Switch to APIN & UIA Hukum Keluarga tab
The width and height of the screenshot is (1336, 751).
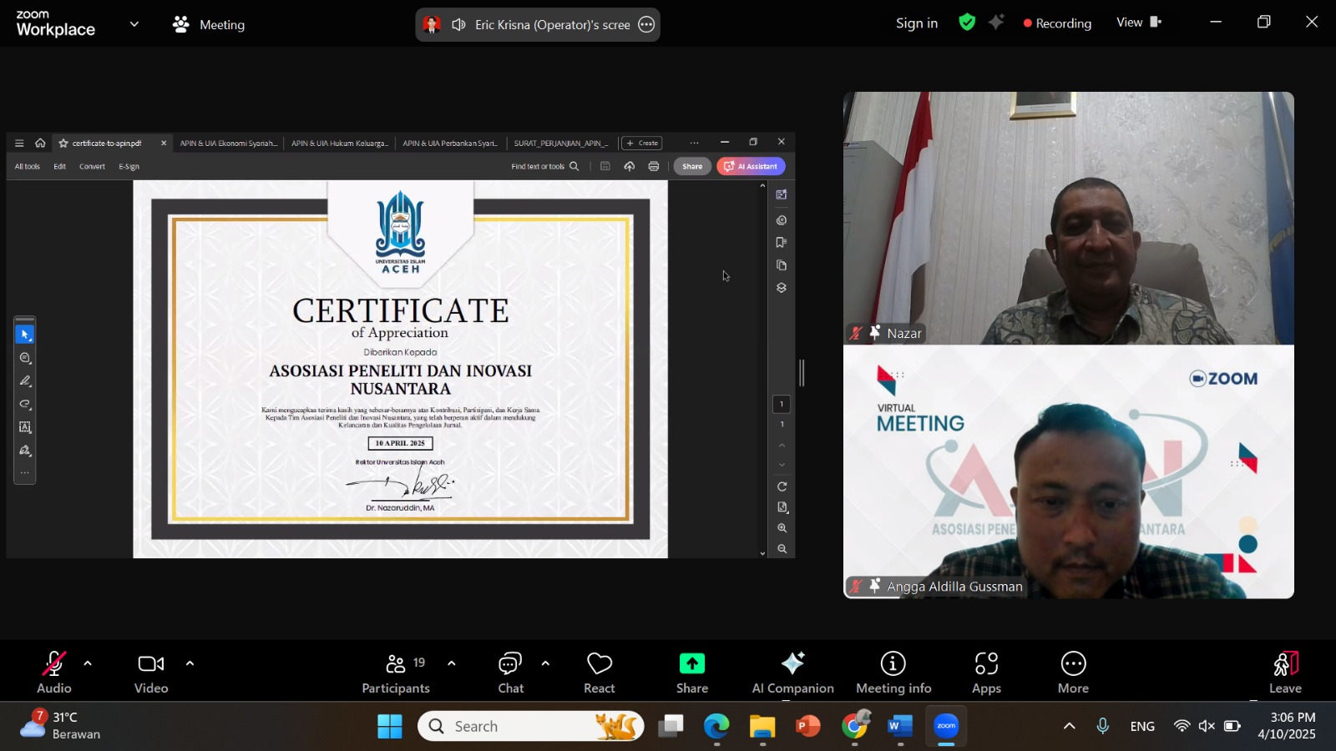340,144
